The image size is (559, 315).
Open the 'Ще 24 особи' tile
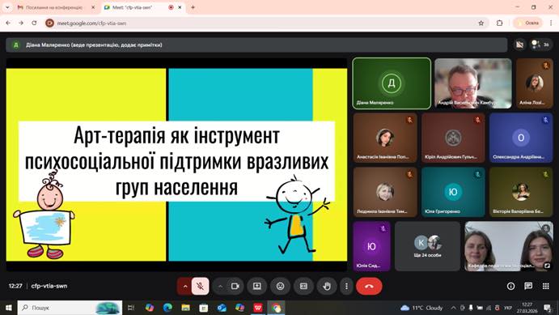point(427,246)
